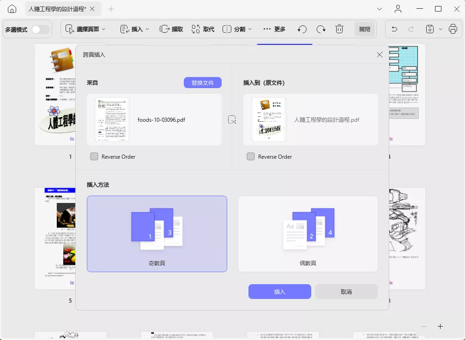Click the 取代 replace tool
Viewport: 465px width, 340px height.
tap(203, 29)
